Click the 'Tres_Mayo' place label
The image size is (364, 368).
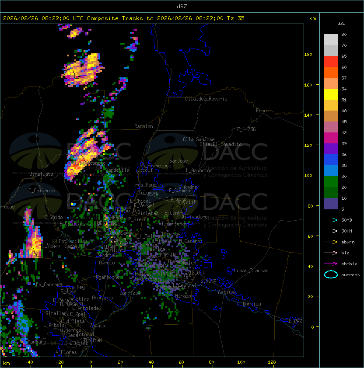click(144, 185)
